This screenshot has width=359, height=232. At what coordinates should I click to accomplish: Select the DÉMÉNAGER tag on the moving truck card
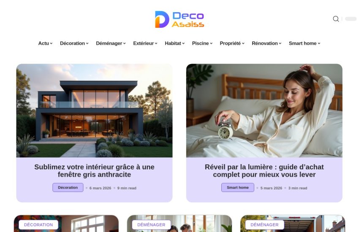click(264, 225)
